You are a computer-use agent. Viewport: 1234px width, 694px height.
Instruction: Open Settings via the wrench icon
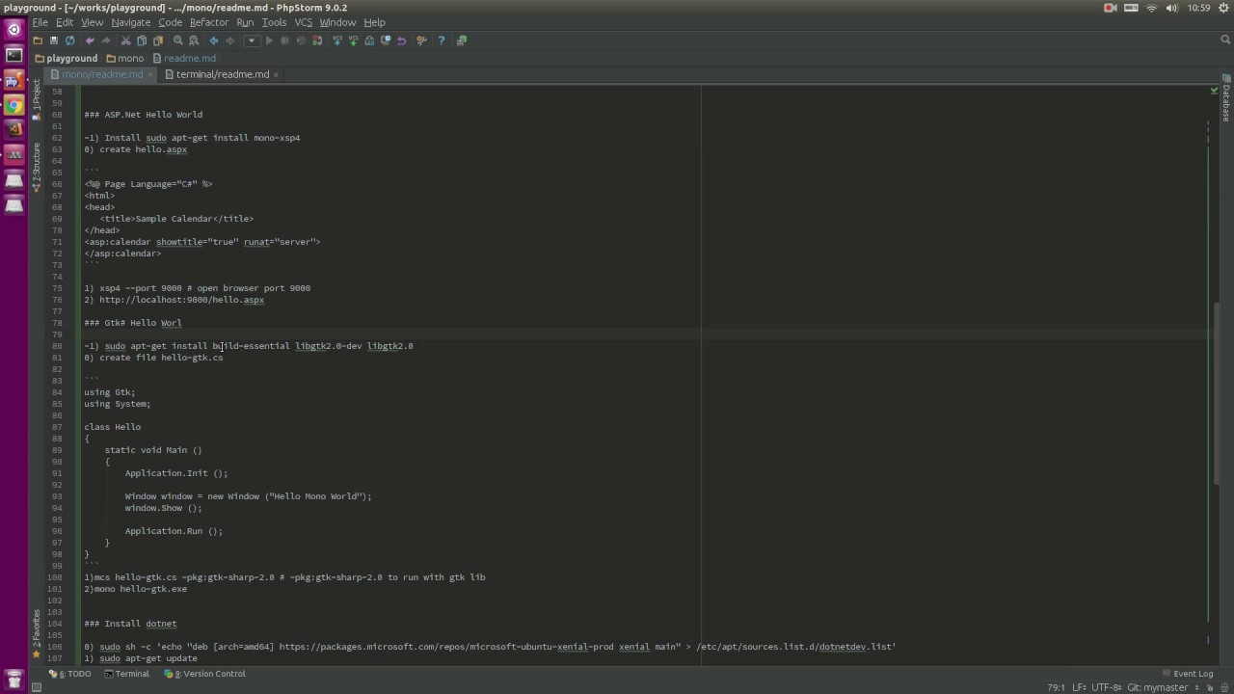point(421,40)
